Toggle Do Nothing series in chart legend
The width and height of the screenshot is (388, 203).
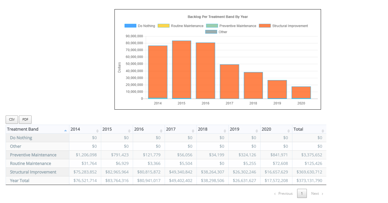pos(140,26)
